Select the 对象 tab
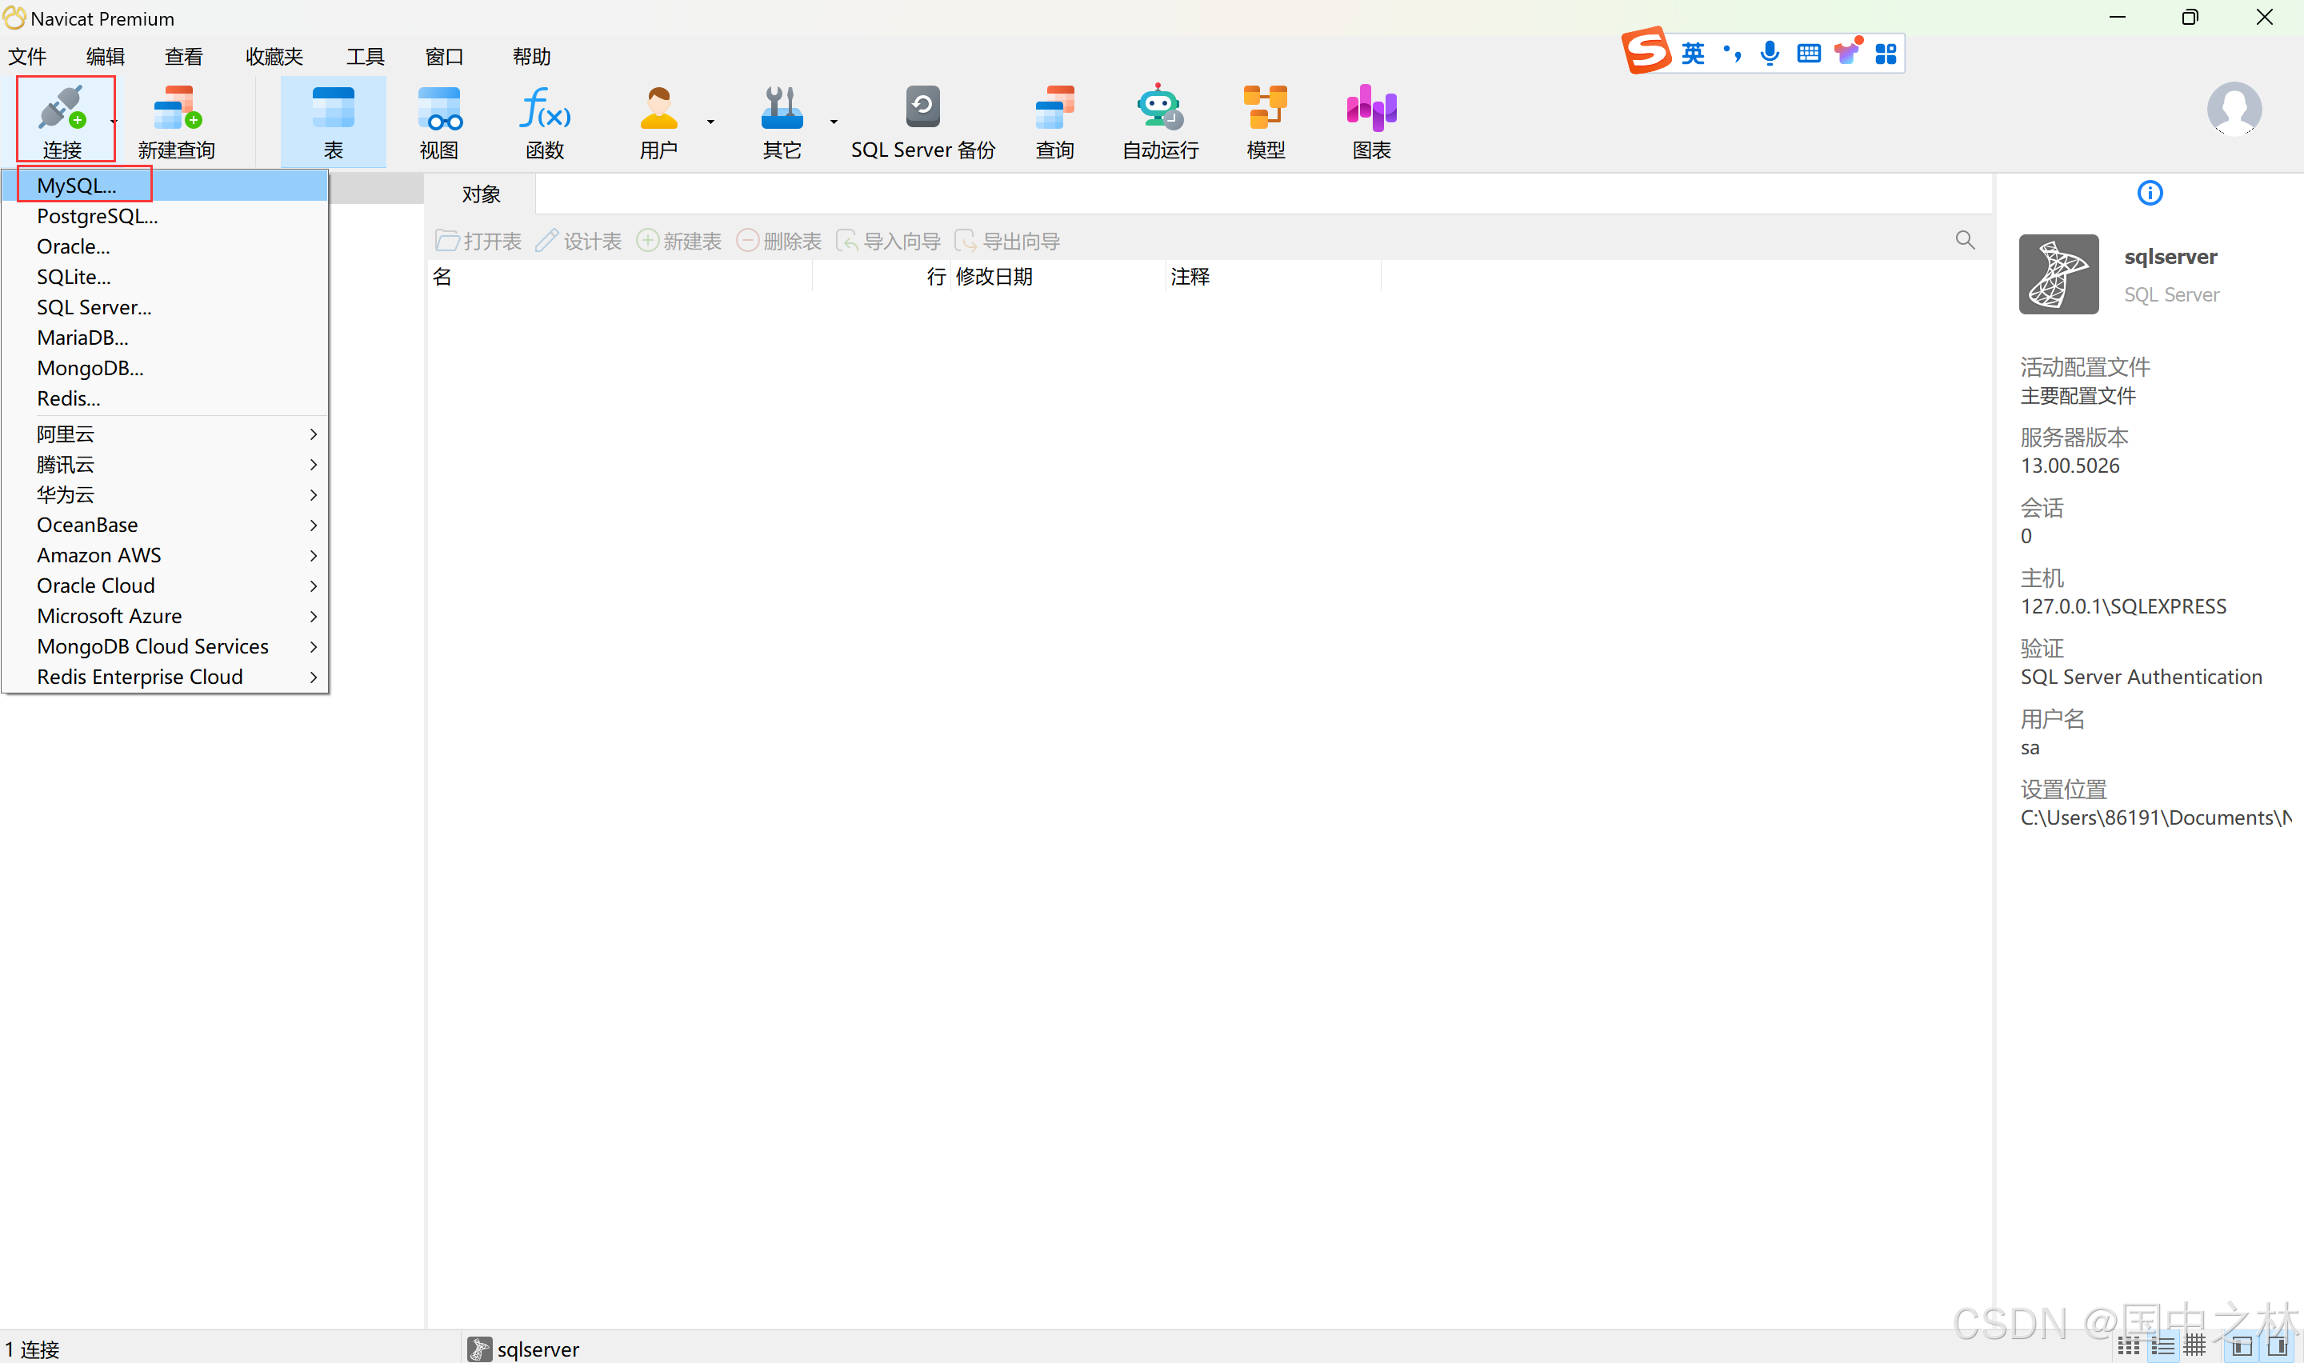Image resolution: width=2304 pixels, height=1363 pixels. coord(480,194)
